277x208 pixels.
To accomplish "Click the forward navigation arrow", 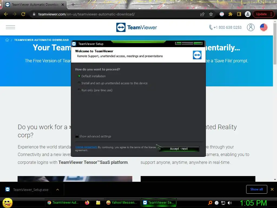I will 15,14.
